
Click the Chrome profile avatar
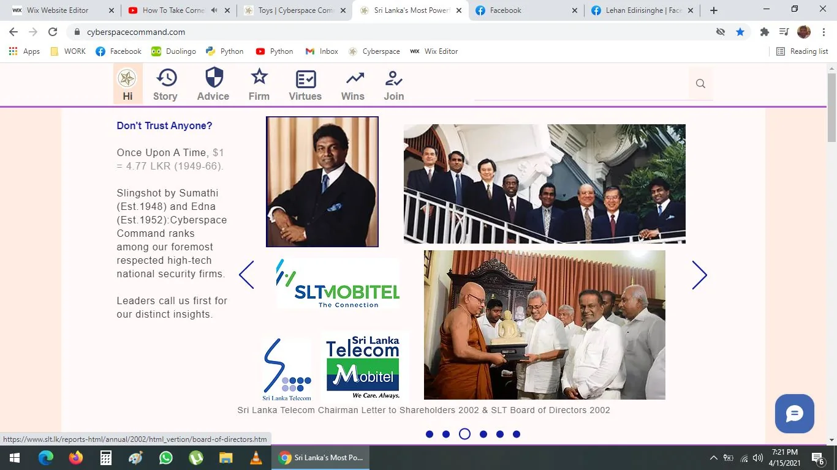tap(804, 32)
